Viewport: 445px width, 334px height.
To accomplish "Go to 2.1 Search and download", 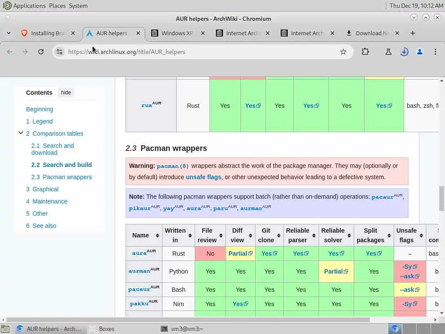I will 53,149.
